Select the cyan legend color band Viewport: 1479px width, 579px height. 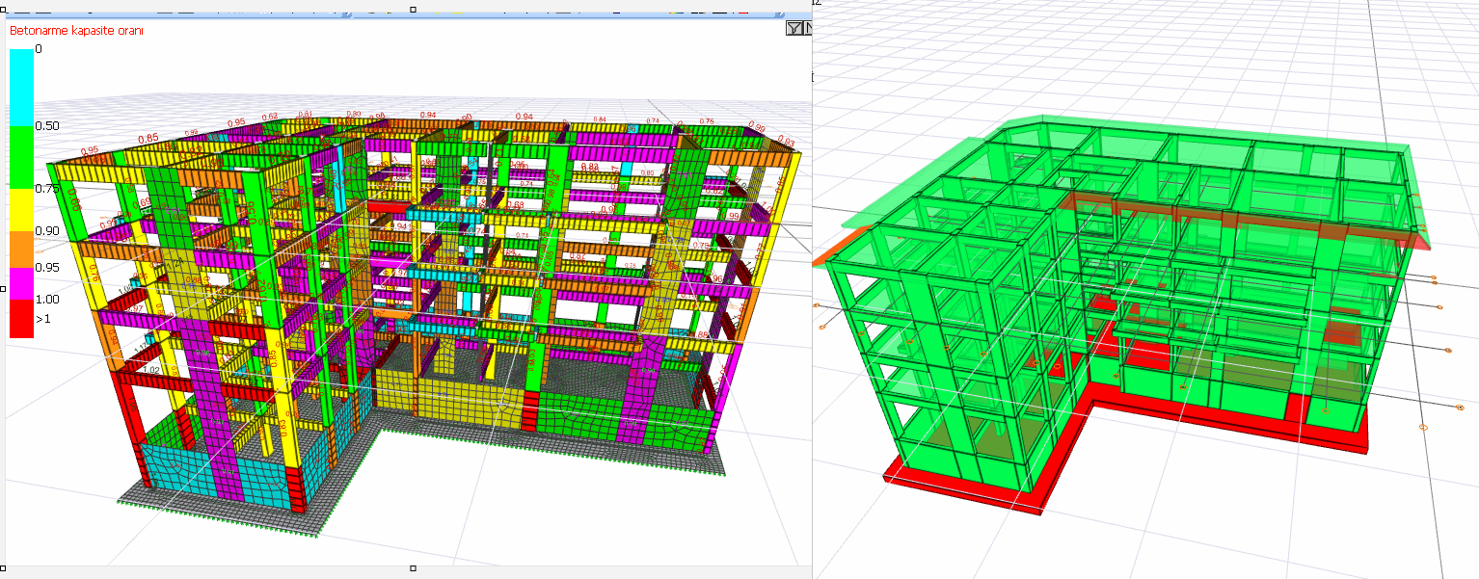coord(21,87)
